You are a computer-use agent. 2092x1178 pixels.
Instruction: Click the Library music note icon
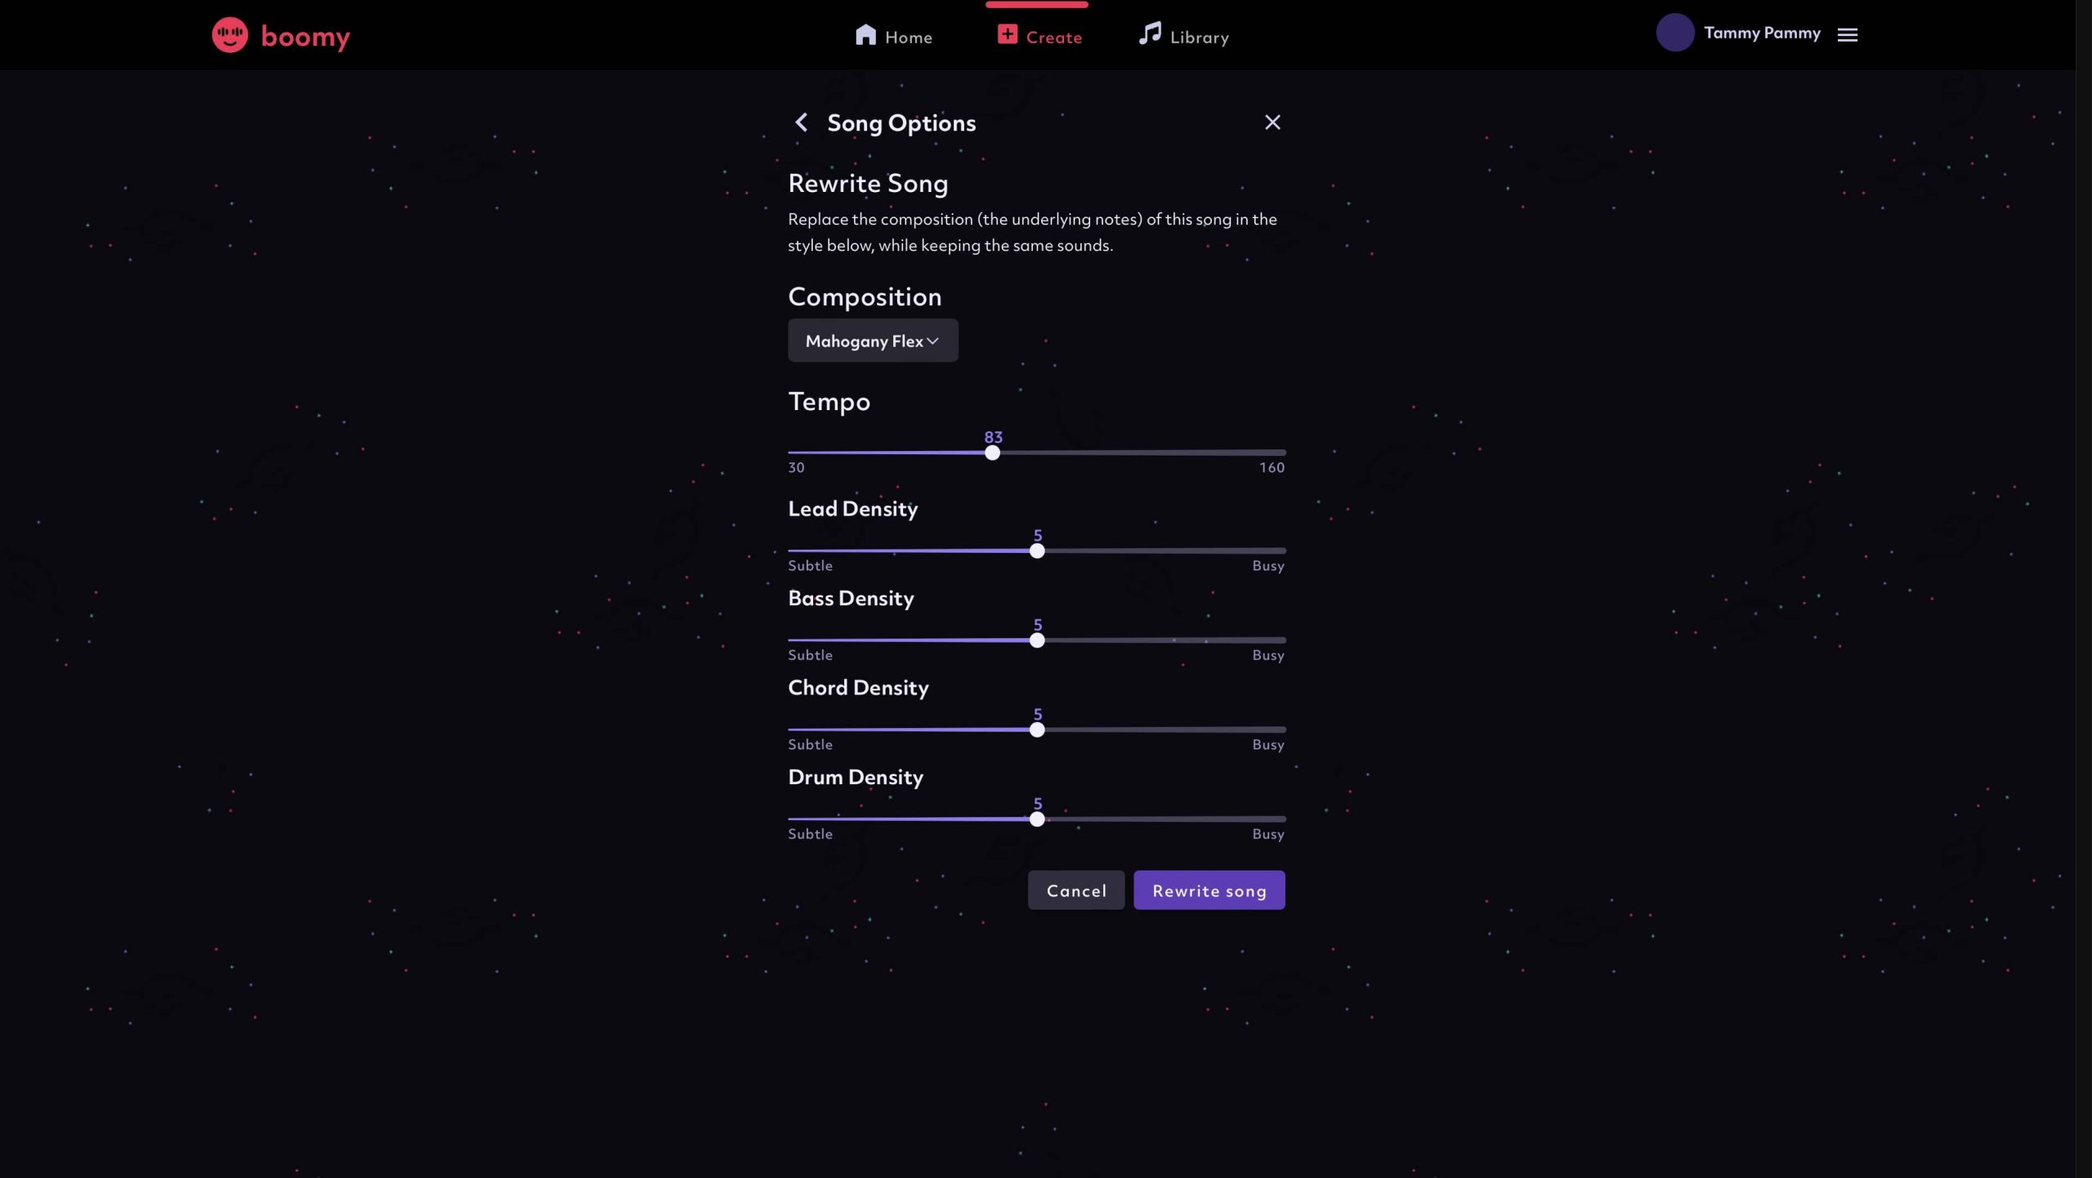(1150, 34)
